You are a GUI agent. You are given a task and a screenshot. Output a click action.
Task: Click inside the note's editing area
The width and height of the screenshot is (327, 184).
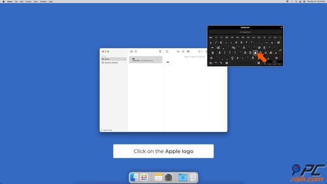pyautogui.click(x=195, y=94)
